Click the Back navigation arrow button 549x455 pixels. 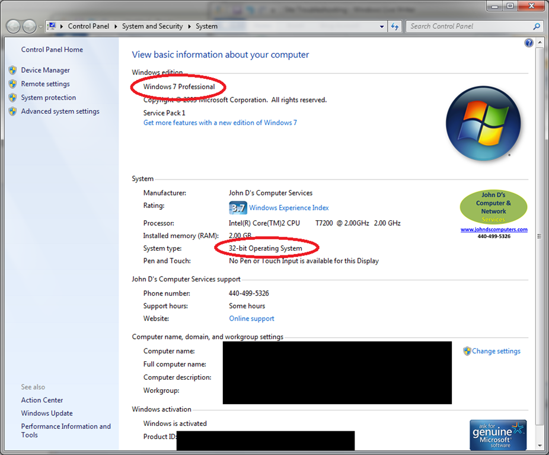(13, 26)
